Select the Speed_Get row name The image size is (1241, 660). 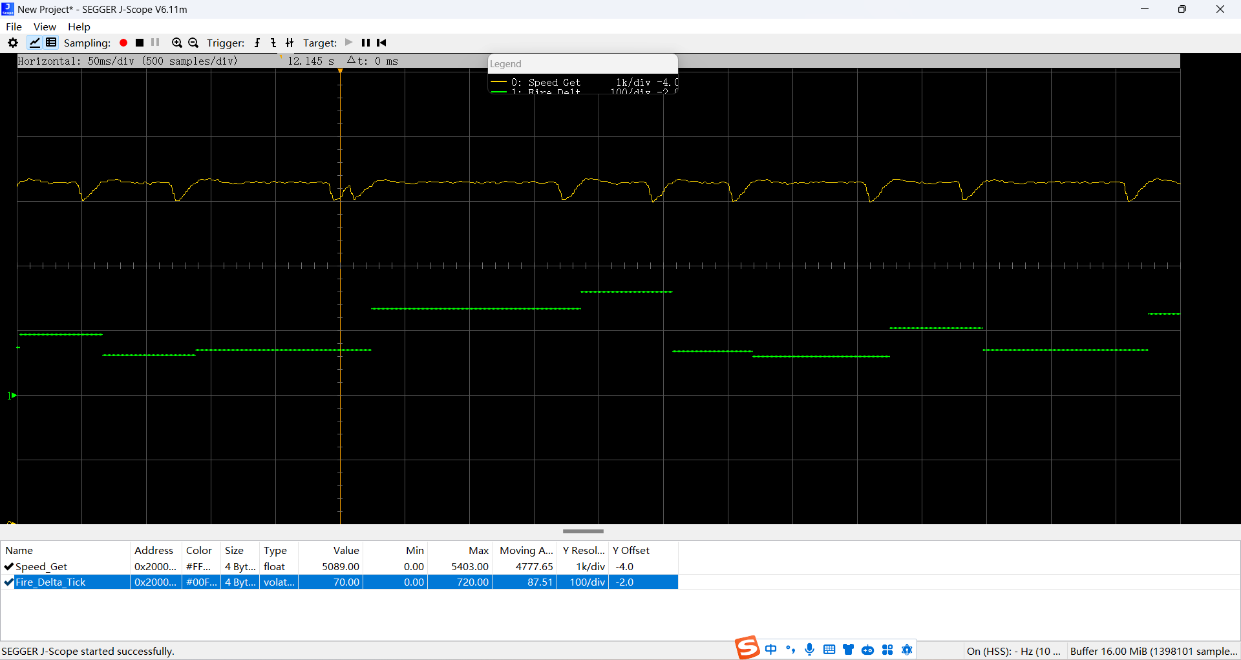coord(41,566)
